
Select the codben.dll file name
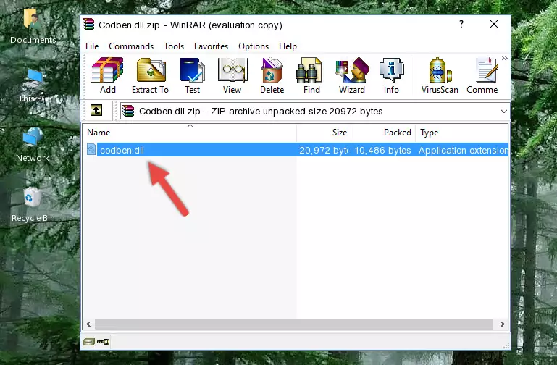click(122, 150)
